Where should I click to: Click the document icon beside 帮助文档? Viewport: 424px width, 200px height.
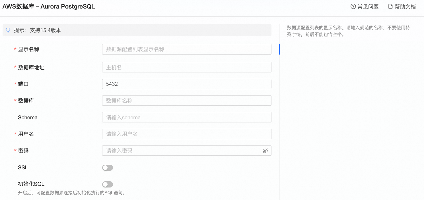[x=390, y=7]
